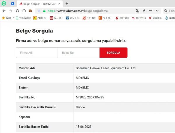Click the Sertifika Geçerlilik Durumu label
The image size is (175, 133).
(x=37, y=107)
